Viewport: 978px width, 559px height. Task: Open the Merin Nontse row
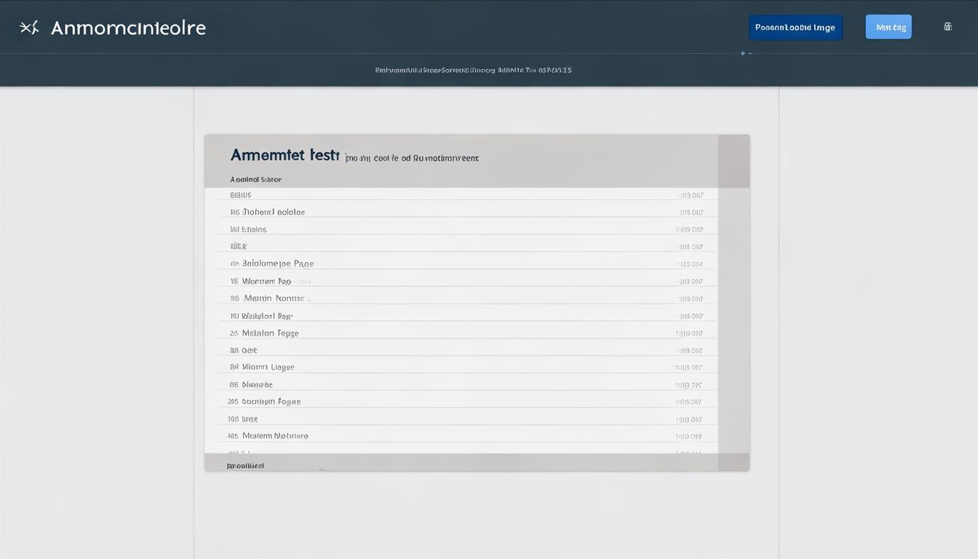coord(273,298)
